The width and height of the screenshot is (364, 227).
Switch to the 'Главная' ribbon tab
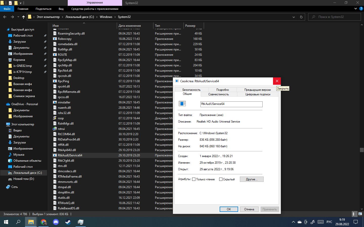pyautogui.click(x=23, y=9)
